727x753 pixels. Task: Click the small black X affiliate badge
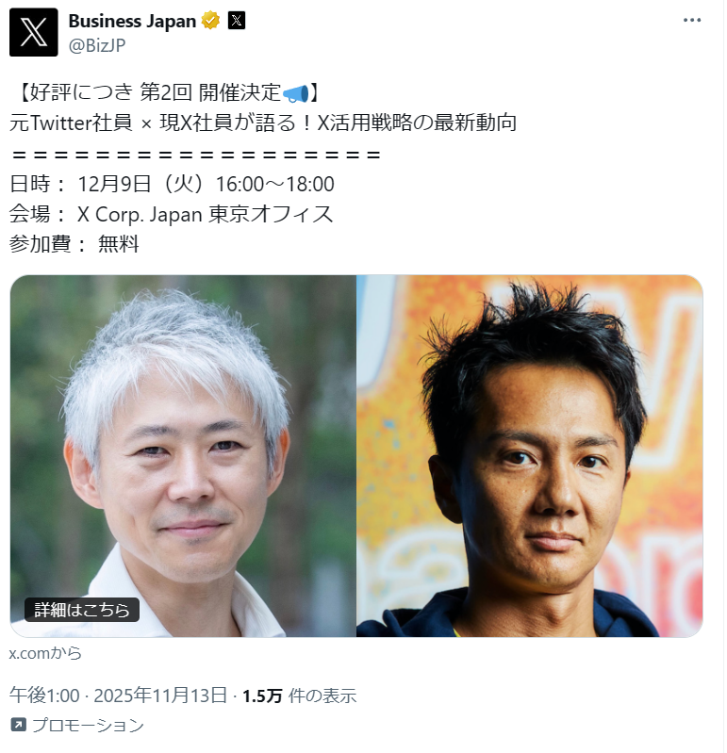tap(237, 21)
